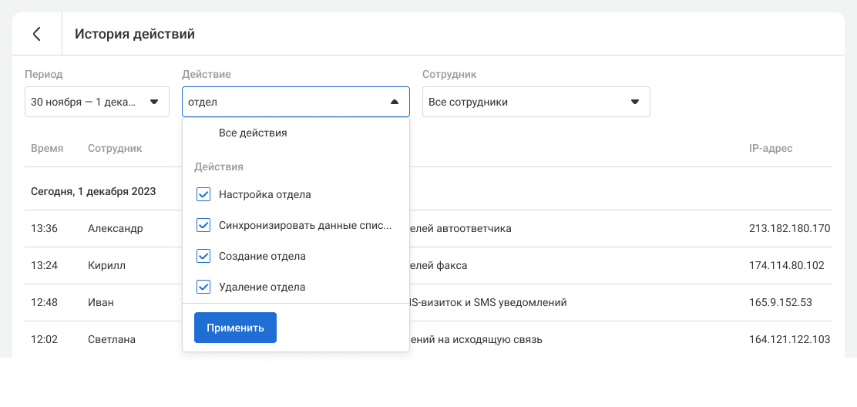Click the История действий page title
857x407 pixels.
[135, 34]
